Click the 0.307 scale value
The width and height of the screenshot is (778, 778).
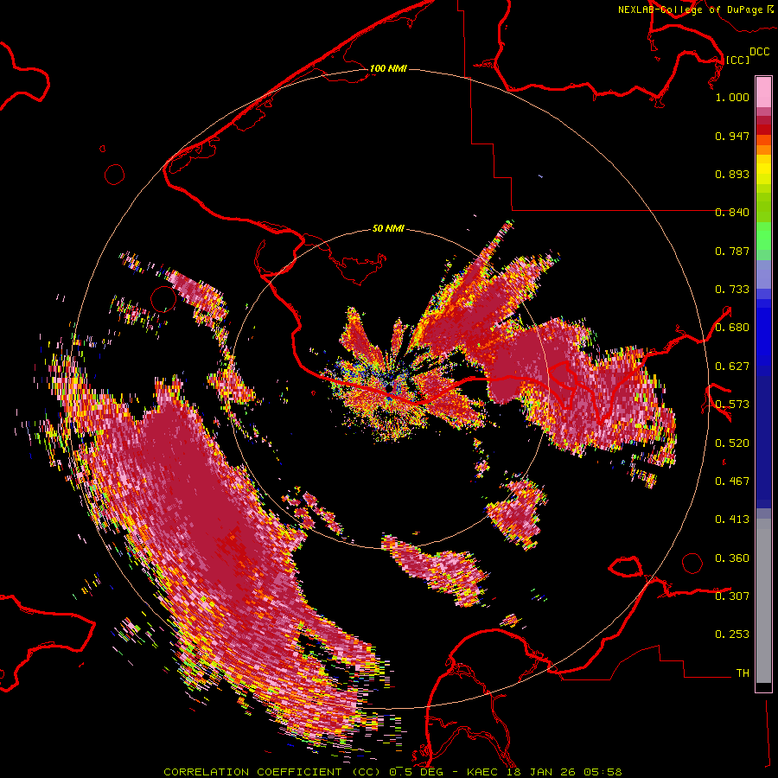tap(732, 596)
